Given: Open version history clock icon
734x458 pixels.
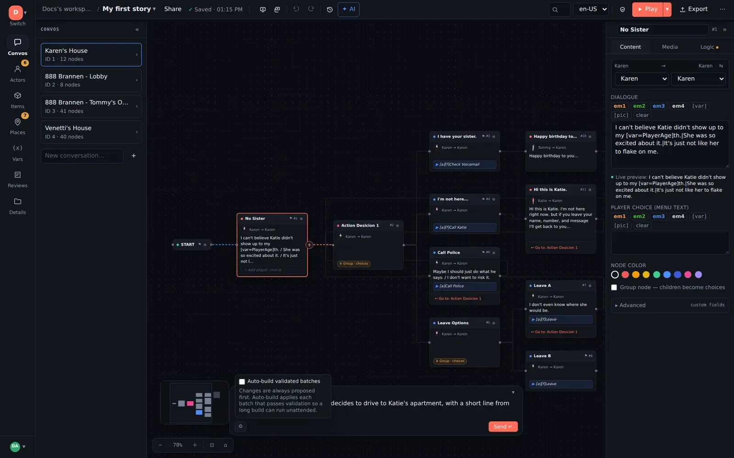Looking at the screenshot, I should click(x=329, y=9).
